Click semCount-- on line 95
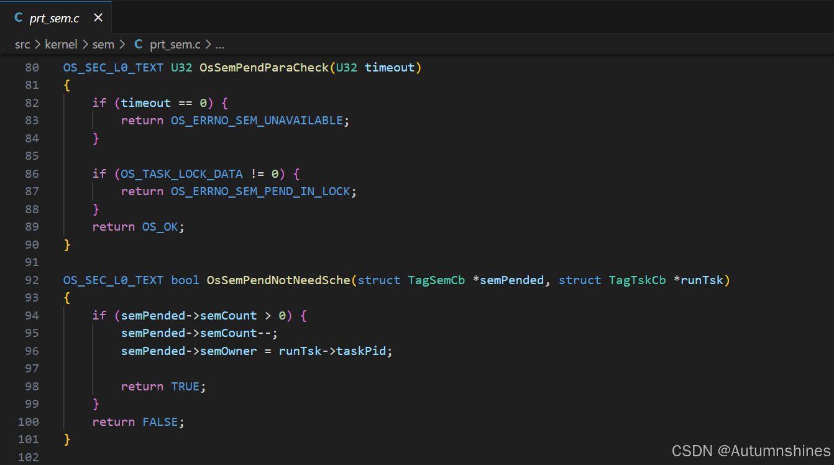This screenshot has width=834, height=465. click(x=236, y=333)
